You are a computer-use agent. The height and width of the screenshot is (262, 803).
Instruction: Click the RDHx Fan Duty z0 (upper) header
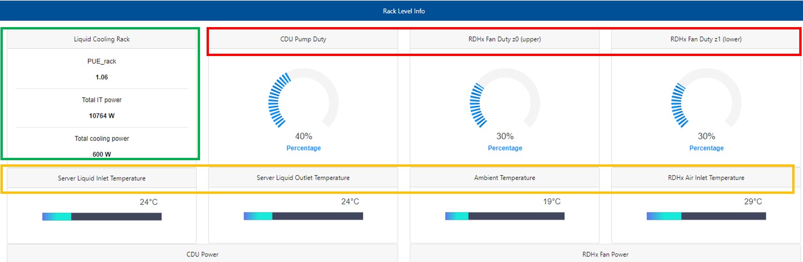[505, 39]
